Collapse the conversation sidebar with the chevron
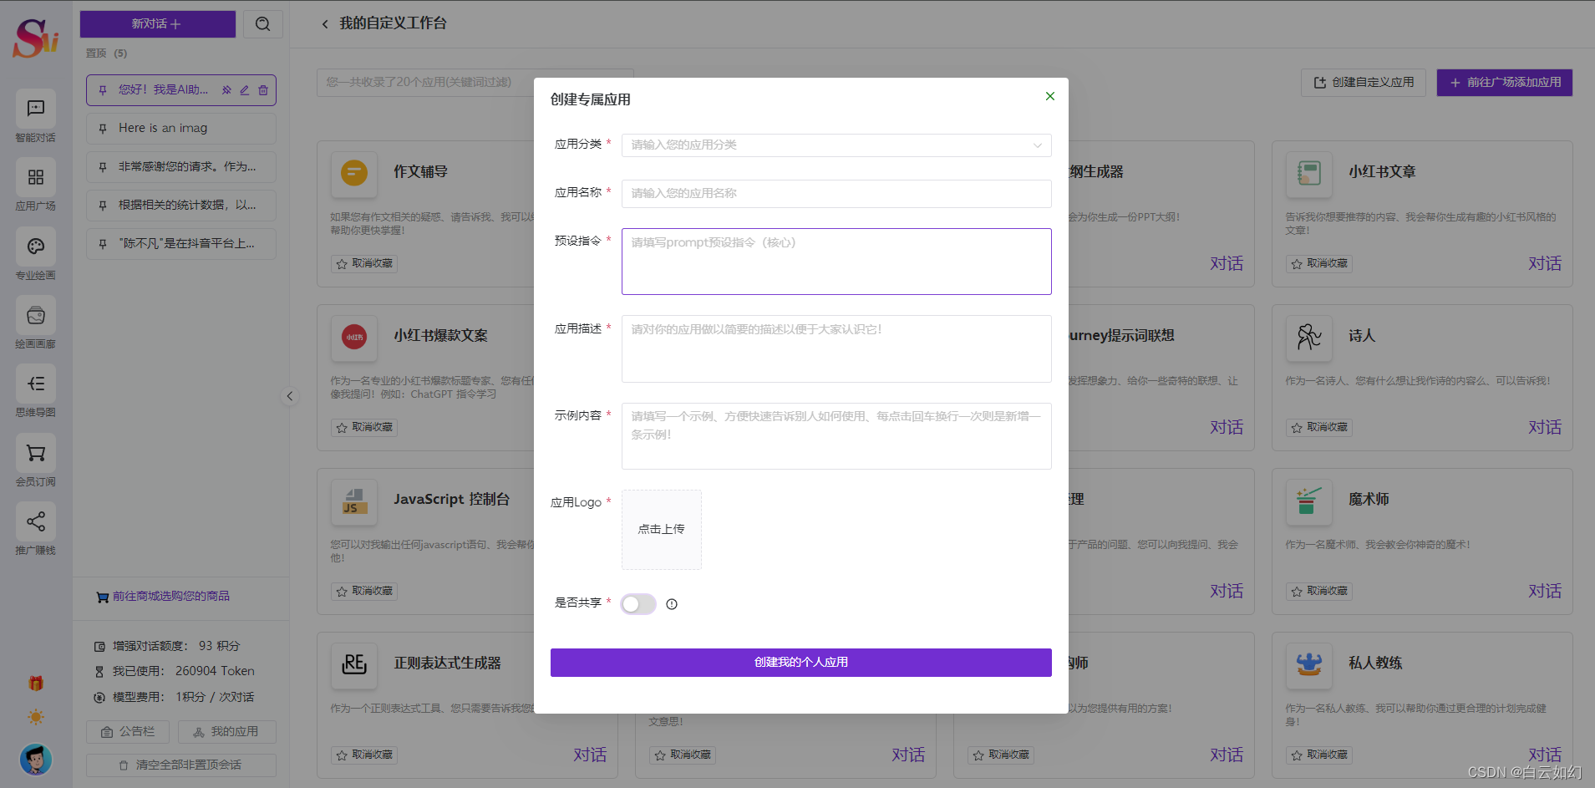Screen dimensions: 1595x788 [290, 396]
